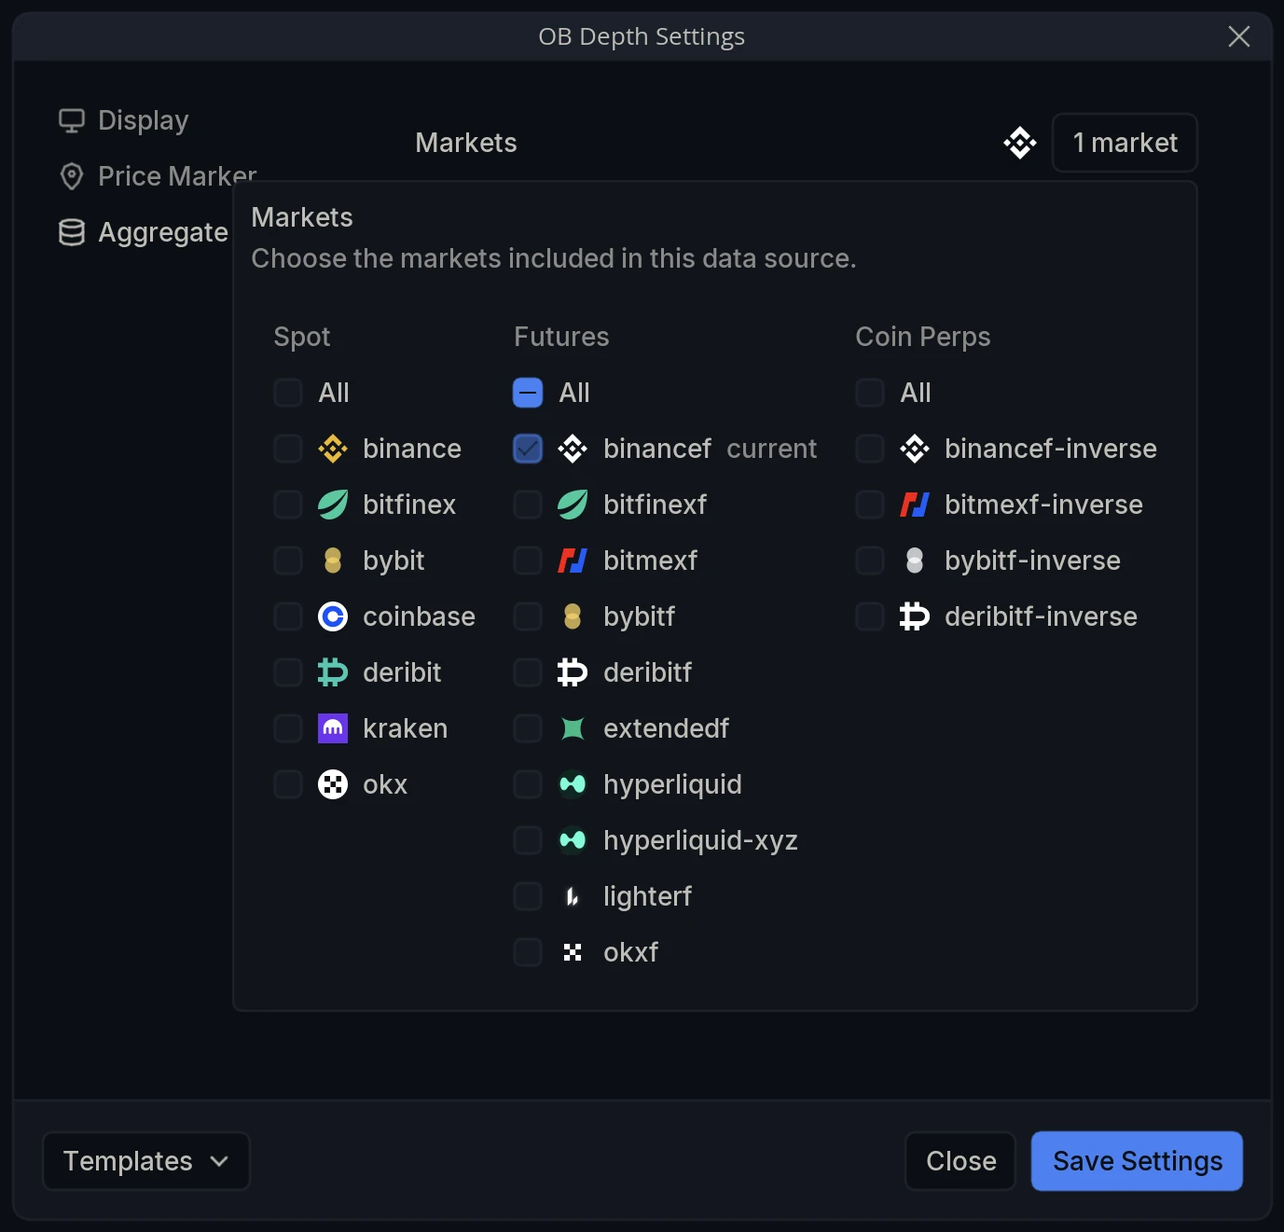Image resolution: width=1284 pixels, height=1232 pixels.
Task: Click the Price Marker pin icon
Action: coord(72,176)
